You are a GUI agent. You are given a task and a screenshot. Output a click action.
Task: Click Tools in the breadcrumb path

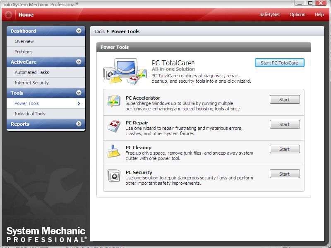coord(99,31)
